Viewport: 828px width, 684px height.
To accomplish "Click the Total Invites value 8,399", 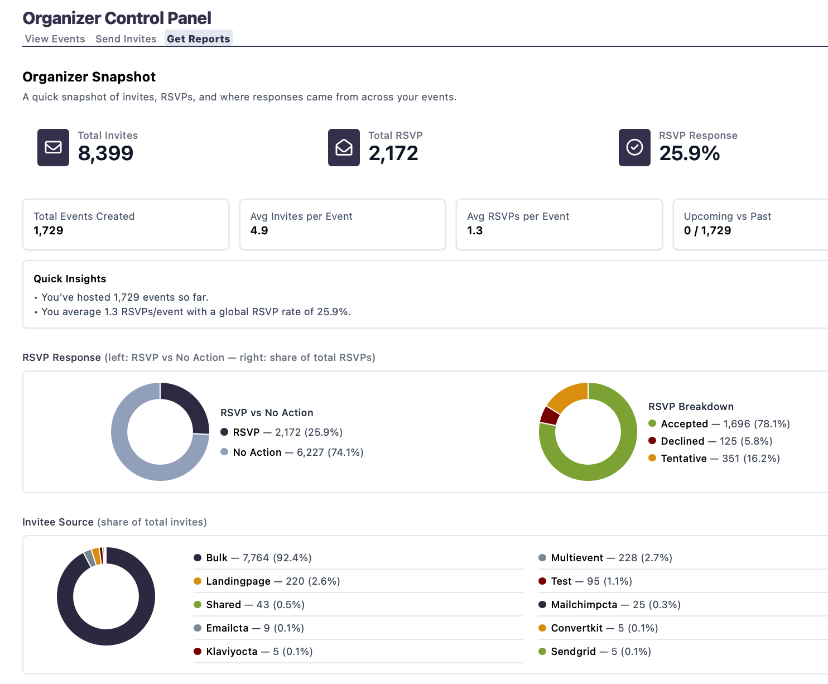I will 105,153.
